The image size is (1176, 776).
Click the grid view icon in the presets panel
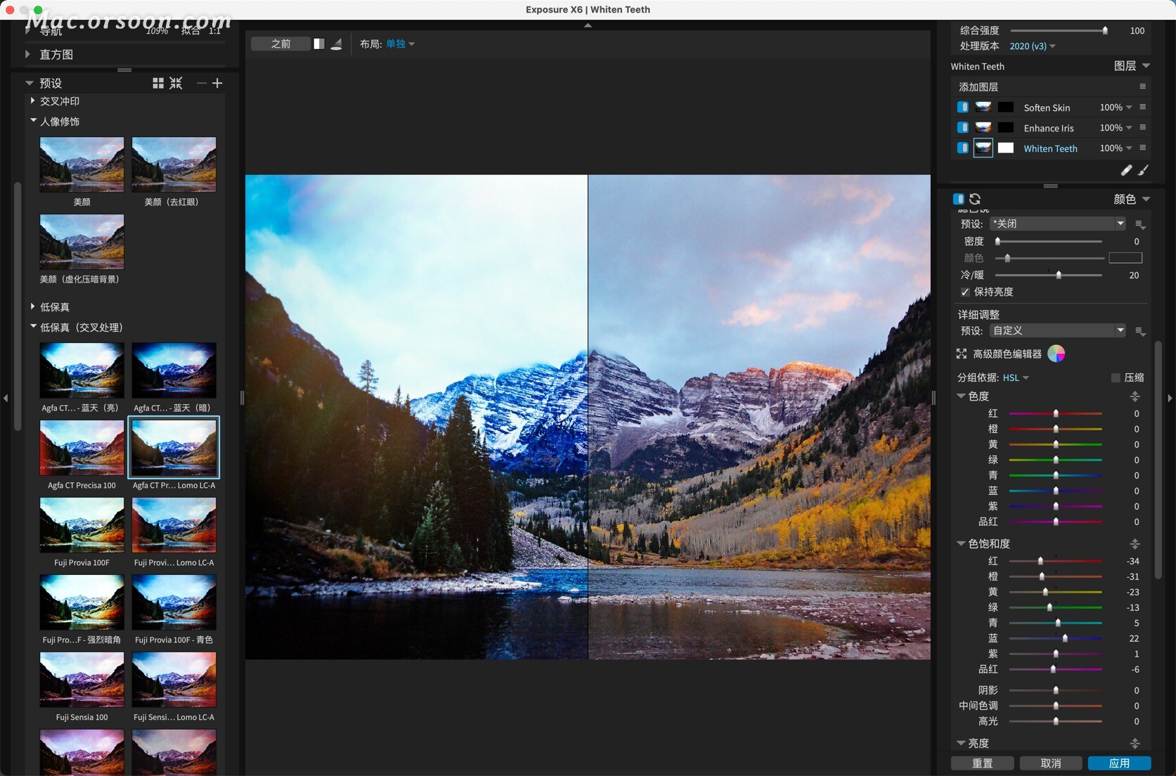coord(158,83)
